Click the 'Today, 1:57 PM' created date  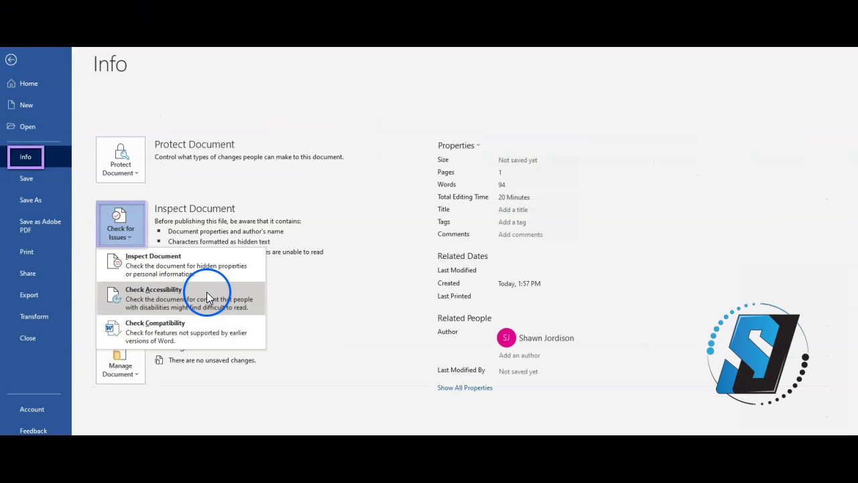click(519, 284)
